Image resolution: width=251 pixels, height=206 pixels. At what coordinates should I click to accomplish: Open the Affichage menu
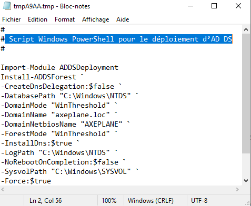[96, 19]
